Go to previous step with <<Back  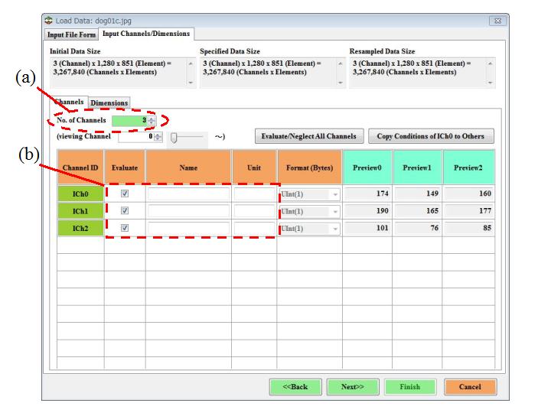tap(295, 387)
